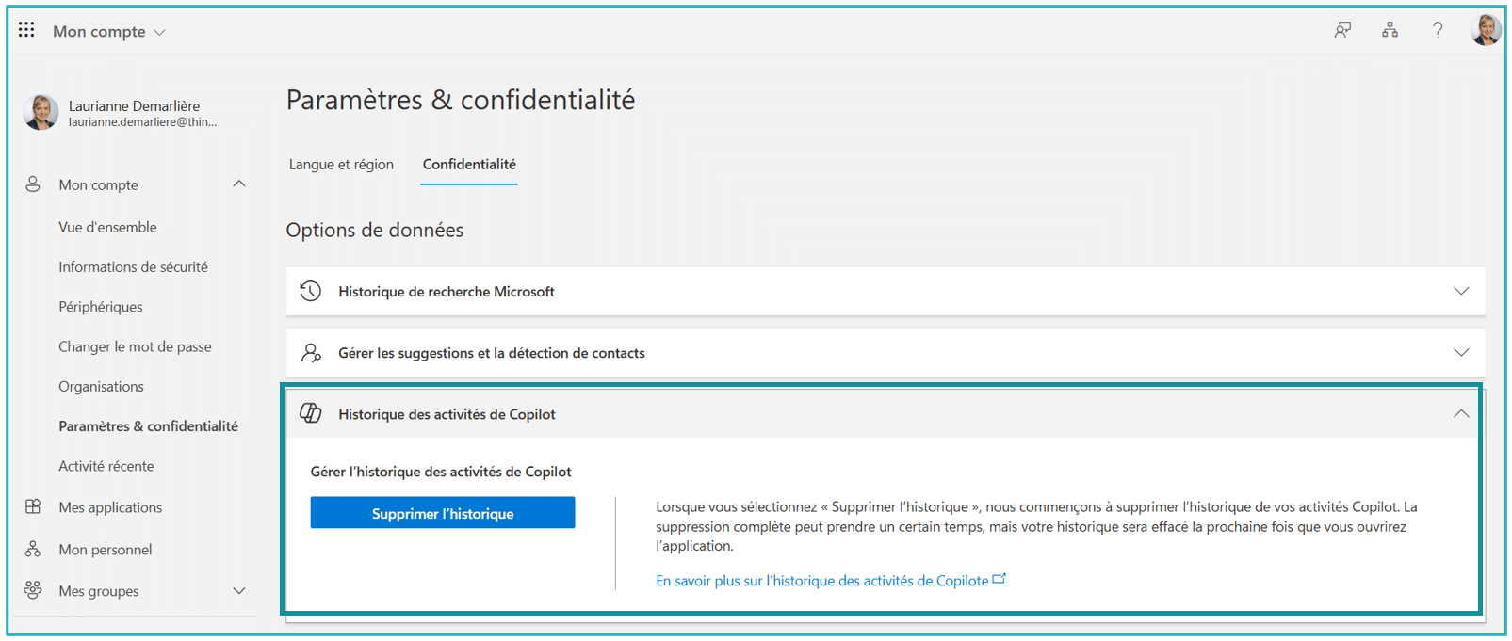
Task: Click the Supprimer l'historique button
Action: click(x=443, y=513)
